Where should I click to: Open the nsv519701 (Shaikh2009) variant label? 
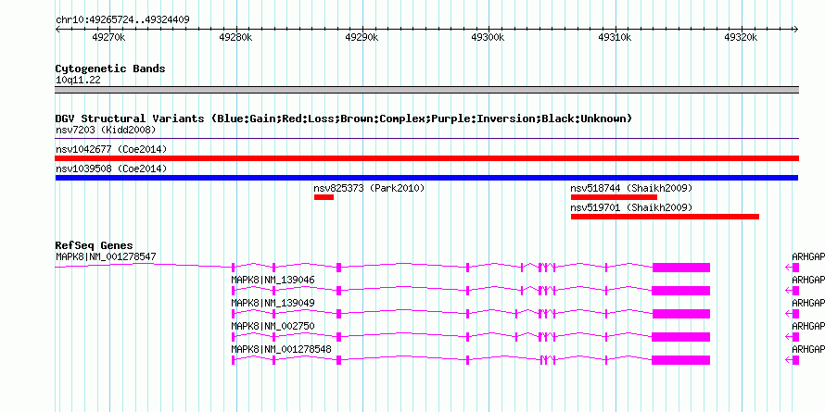tap(631, 207)
